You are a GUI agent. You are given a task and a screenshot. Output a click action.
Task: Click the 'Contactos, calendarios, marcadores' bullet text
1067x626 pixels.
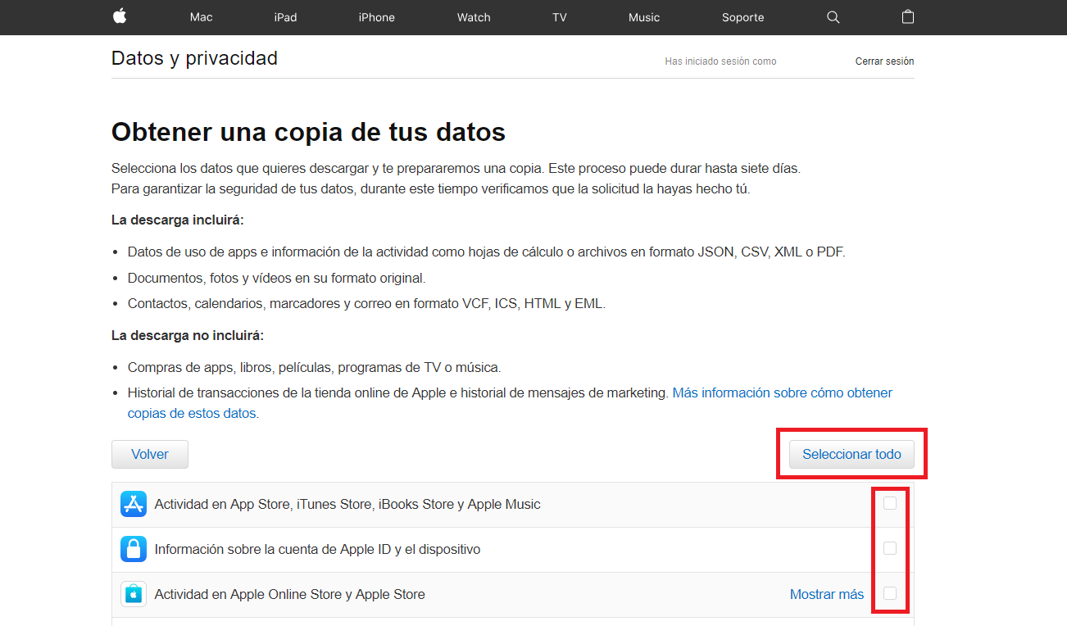click(x=366, y=303)
